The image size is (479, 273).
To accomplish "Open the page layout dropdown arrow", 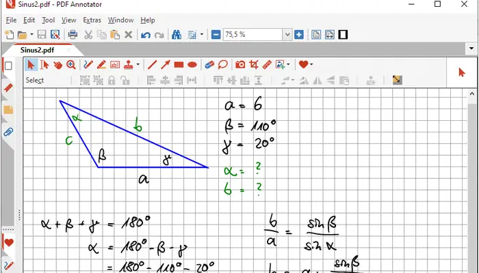I will click(x=202, y=35).
